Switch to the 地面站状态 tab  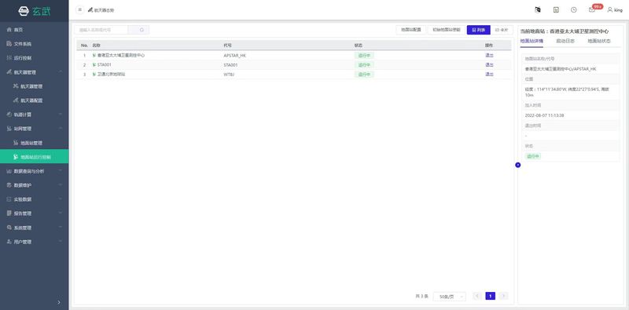(x=599, y=41)
